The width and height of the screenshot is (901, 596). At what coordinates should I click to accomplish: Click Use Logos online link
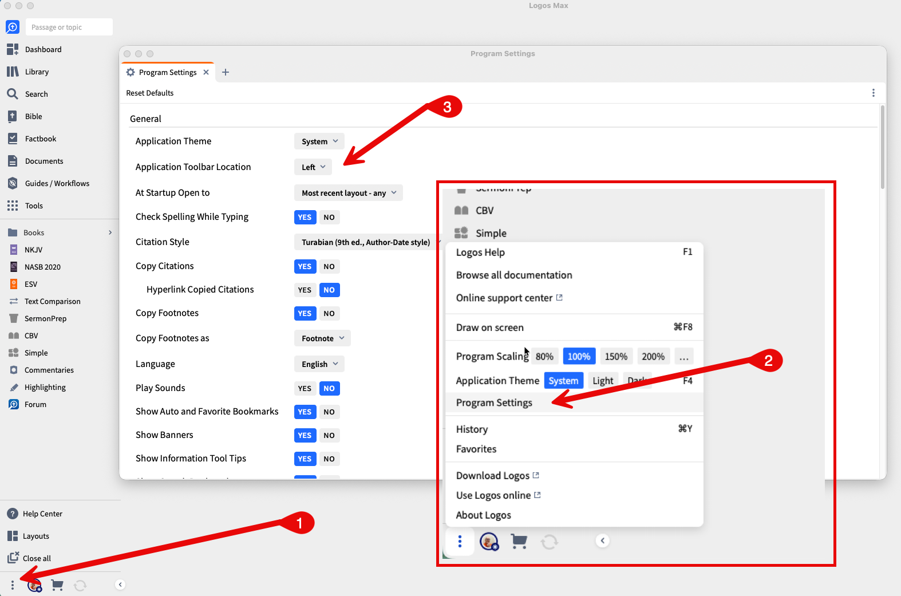click(498, 495)
